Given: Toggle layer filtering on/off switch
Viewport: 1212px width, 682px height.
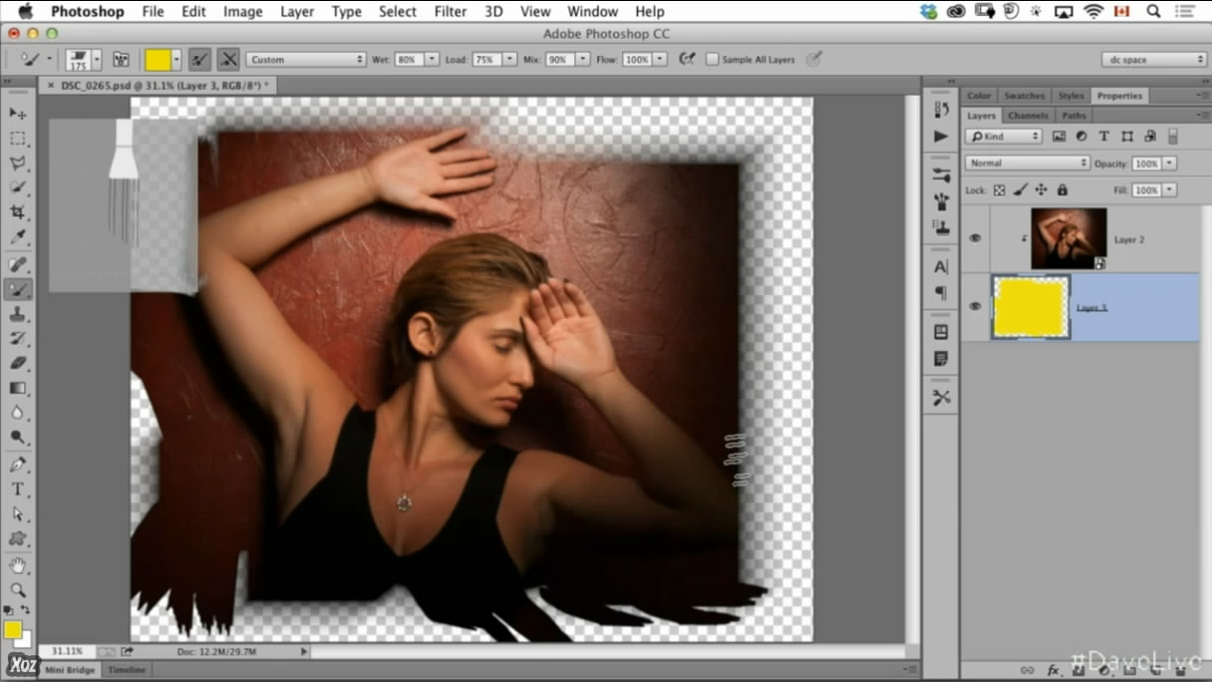Looking at the screenshot, I should tap(1172, 136).
